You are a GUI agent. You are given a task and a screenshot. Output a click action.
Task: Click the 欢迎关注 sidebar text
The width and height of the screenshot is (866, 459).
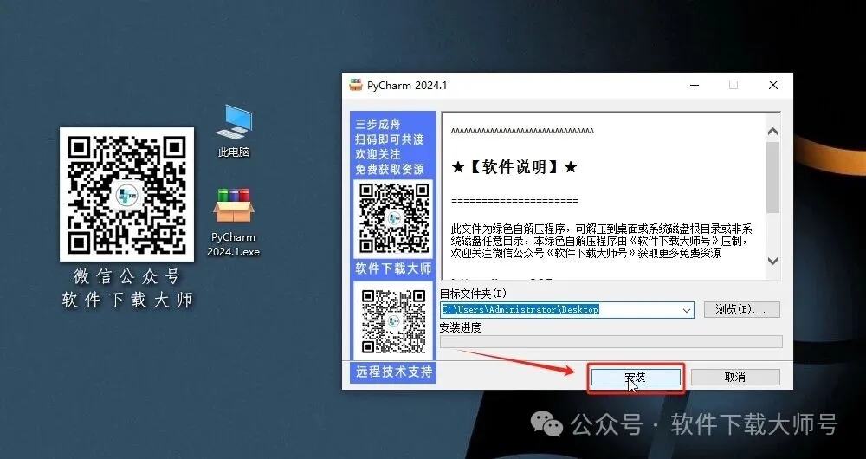point(378,154)
